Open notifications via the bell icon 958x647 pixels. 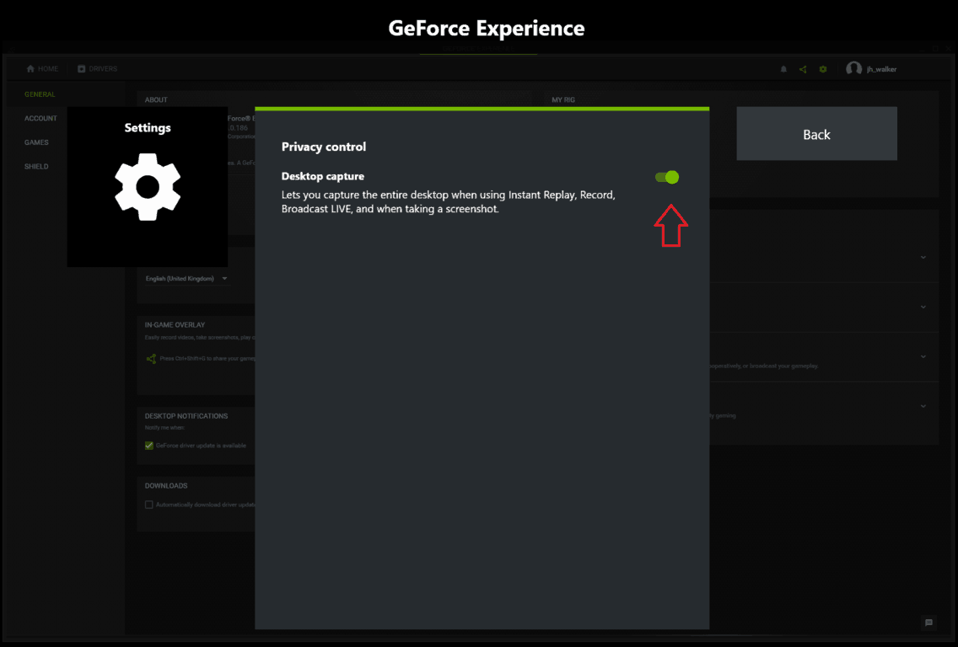[x=783, y=69]
